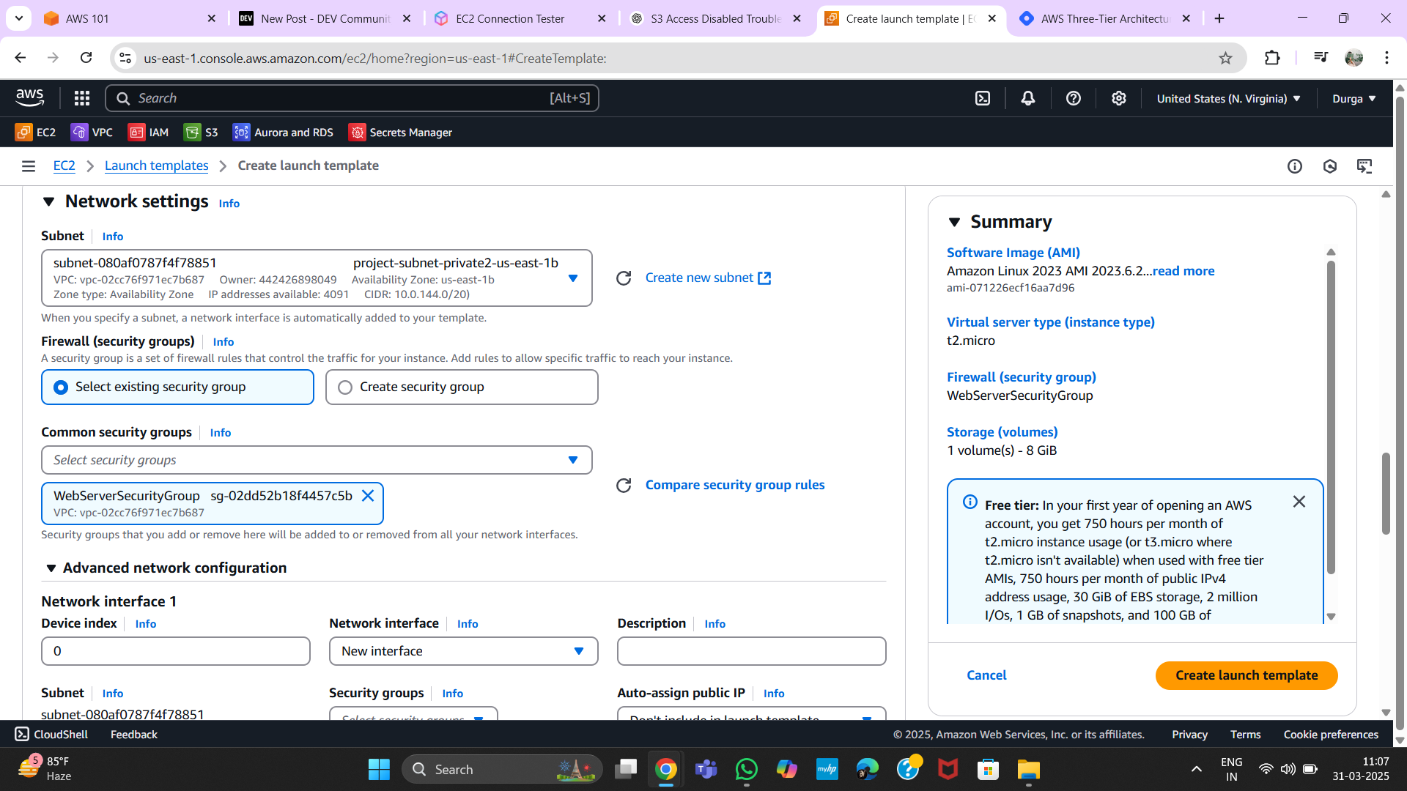
Task: Click the Windows Start button
Action: 379,770
